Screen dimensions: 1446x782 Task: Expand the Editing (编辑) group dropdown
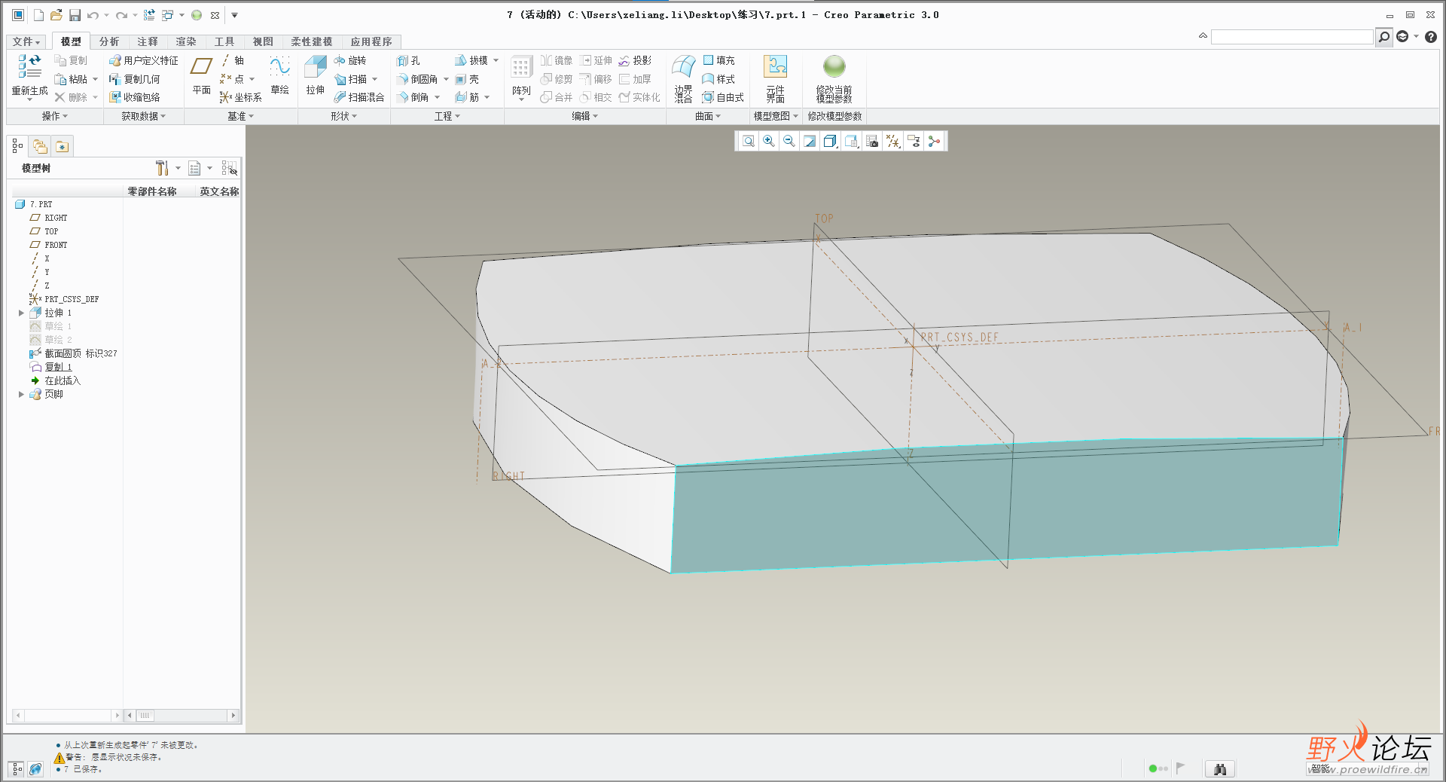(584, 116)
